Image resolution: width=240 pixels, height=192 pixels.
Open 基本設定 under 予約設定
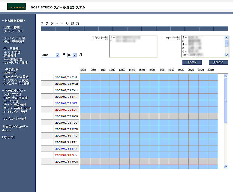(x=10, y=73)
